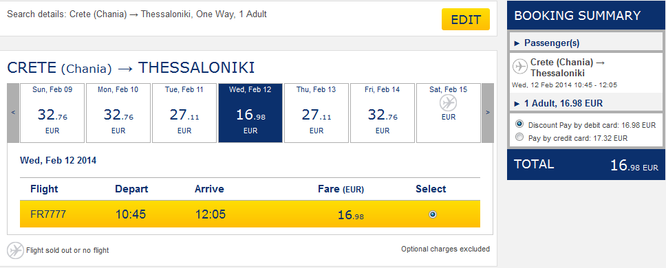Select the Fri, Feb 14 fare tab
This screenshot has height=268, width=666.
coord(383,113)
